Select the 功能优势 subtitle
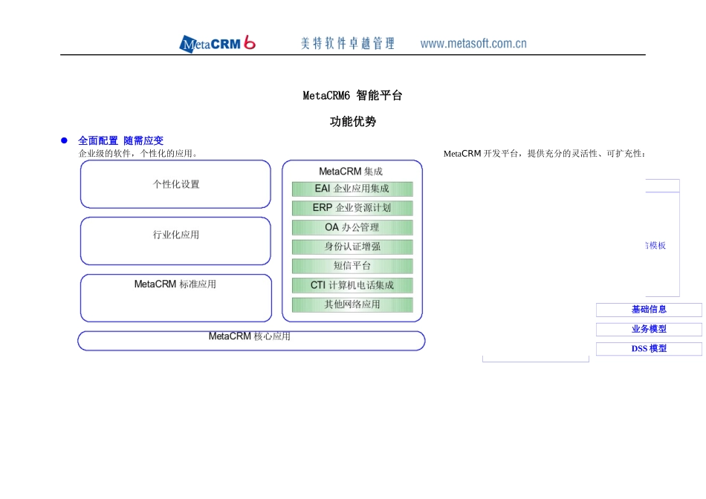Screen dimensions: 706x499 (352, 122)
